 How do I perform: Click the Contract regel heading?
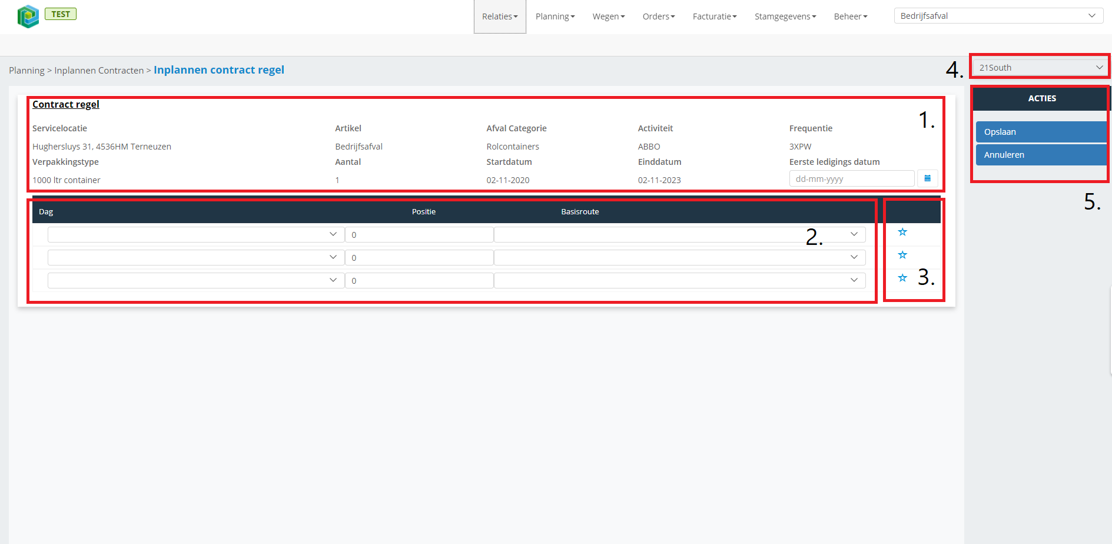66,104
